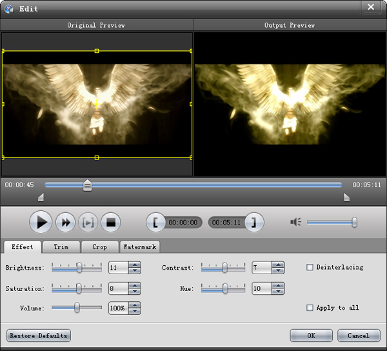Click the Edit window app icon

pos(9,9)
